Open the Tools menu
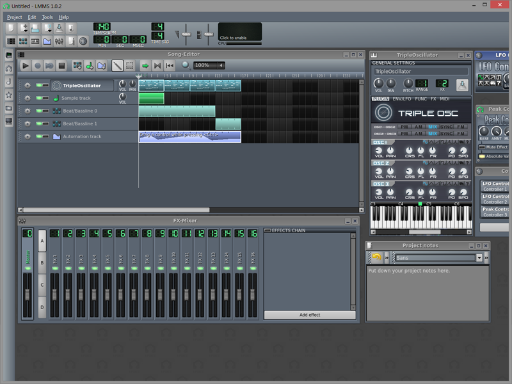 [x=47, y=17]
